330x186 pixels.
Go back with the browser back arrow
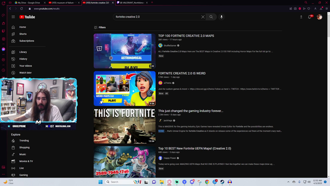(x=10, y=9)
